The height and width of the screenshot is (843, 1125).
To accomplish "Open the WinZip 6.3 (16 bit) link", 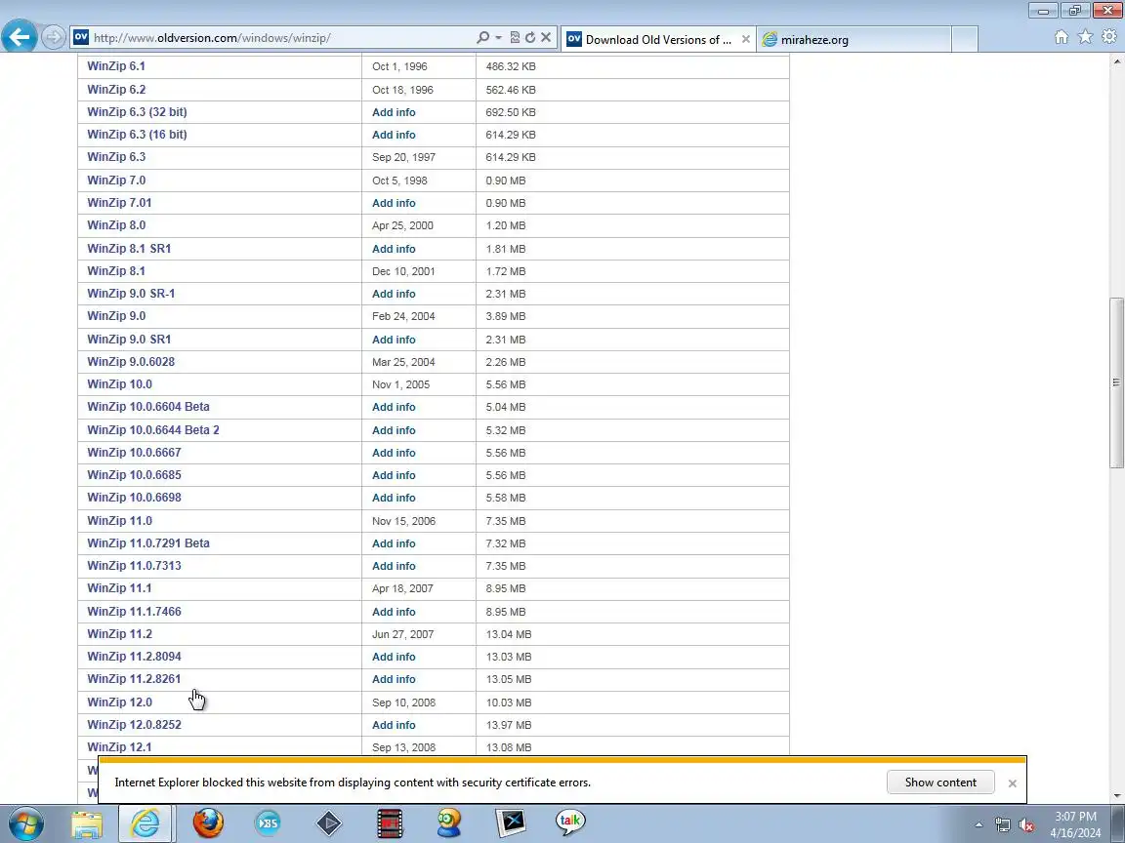I will coord(137,134).
